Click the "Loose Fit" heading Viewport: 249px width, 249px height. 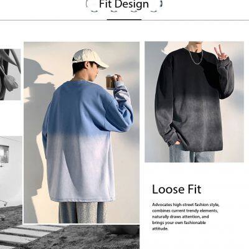tap(177, 189)
